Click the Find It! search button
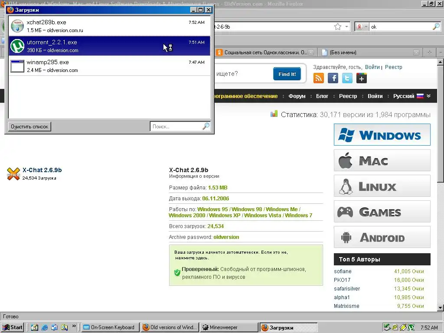Viewport: 444px width, 333px height. [287, 74]
